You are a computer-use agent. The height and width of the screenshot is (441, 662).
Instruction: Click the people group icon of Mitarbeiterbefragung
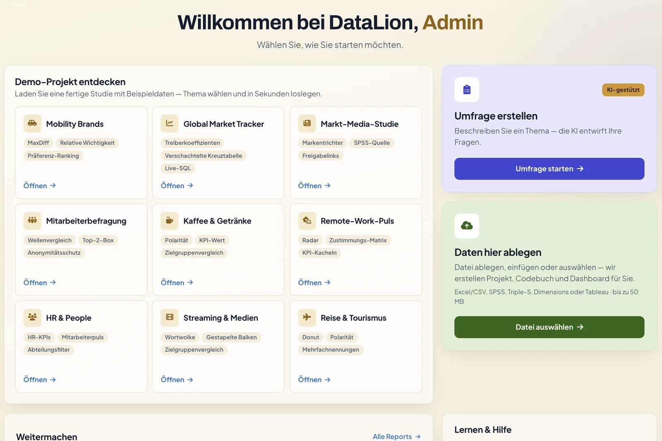pyautogui.click(x=32, y=220)
